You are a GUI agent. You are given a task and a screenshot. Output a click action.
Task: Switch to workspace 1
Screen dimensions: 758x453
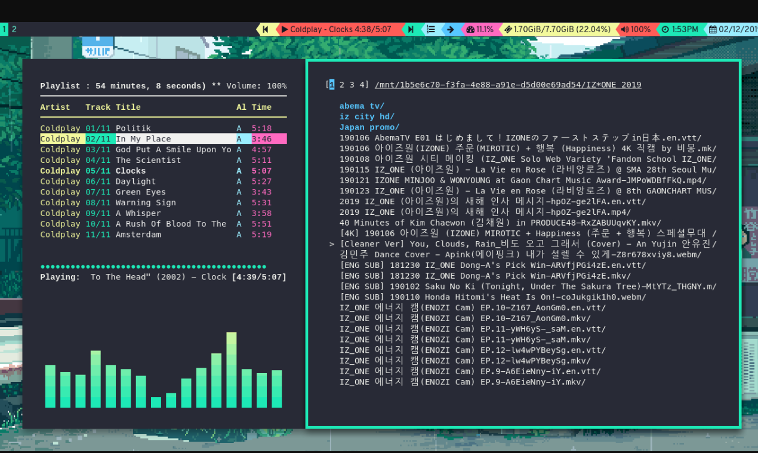4,29
